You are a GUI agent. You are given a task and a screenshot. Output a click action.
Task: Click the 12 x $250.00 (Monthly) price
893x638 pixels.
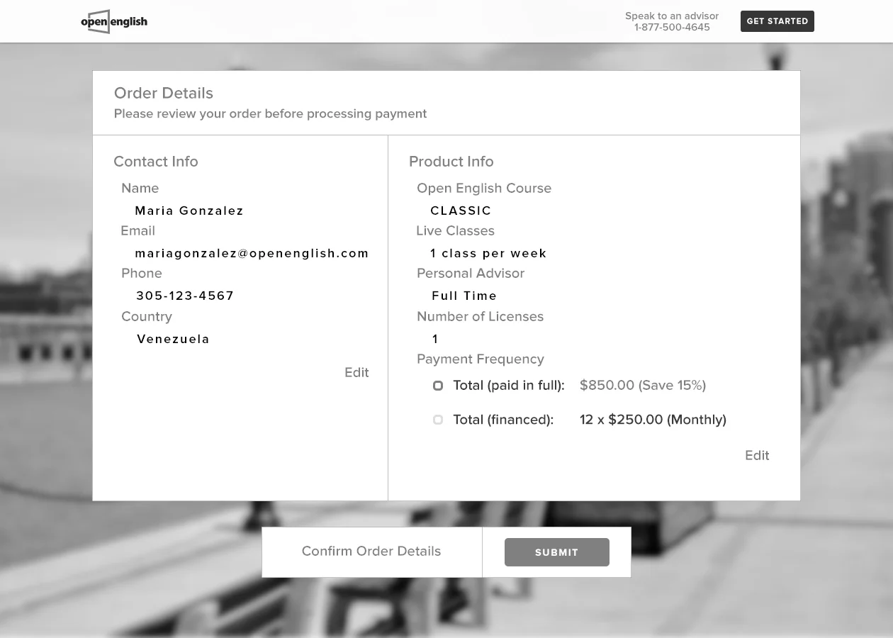tap(653, 420)
